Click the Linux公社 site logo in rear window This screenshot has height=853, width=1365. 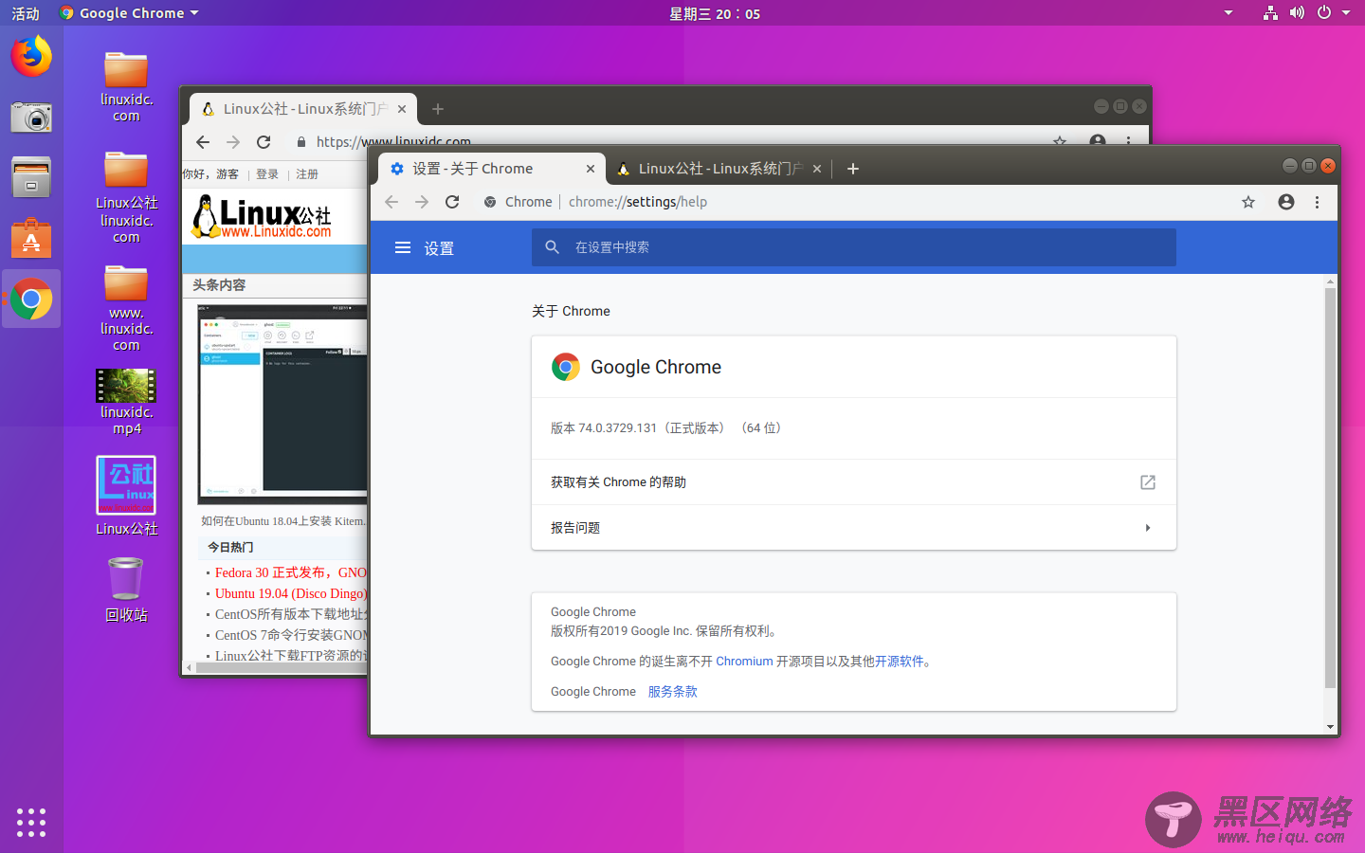[x=262, y=216]
